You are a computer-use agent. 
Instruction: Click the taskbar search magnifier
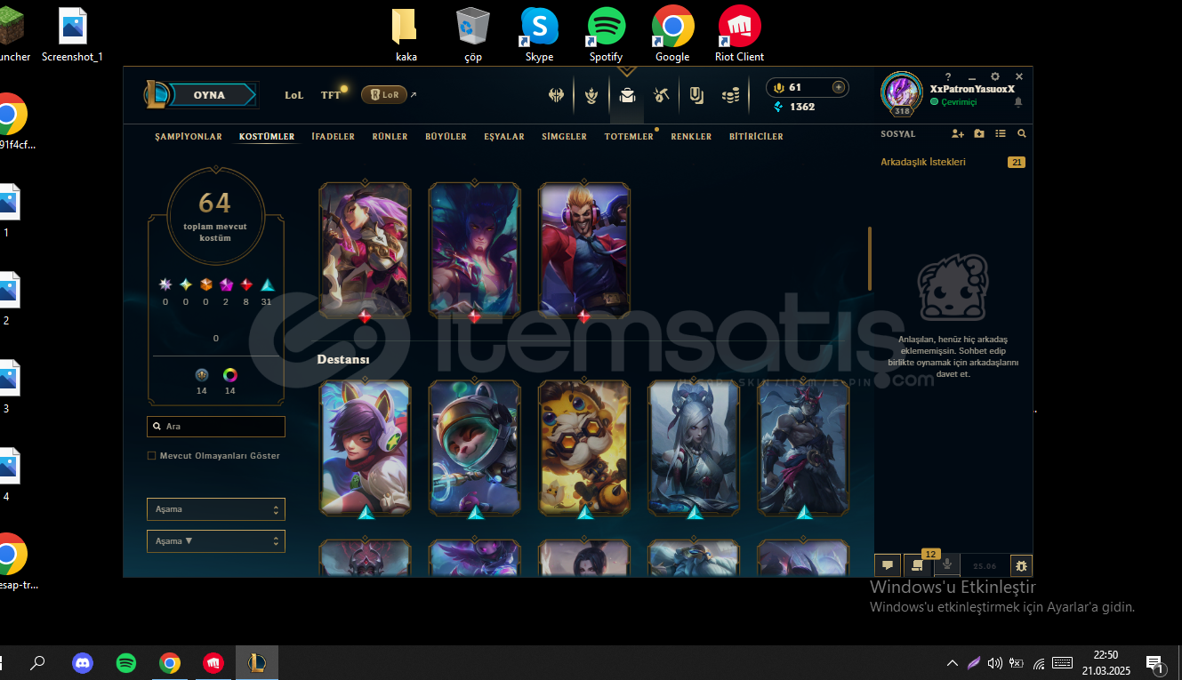[x=38, y=663]
